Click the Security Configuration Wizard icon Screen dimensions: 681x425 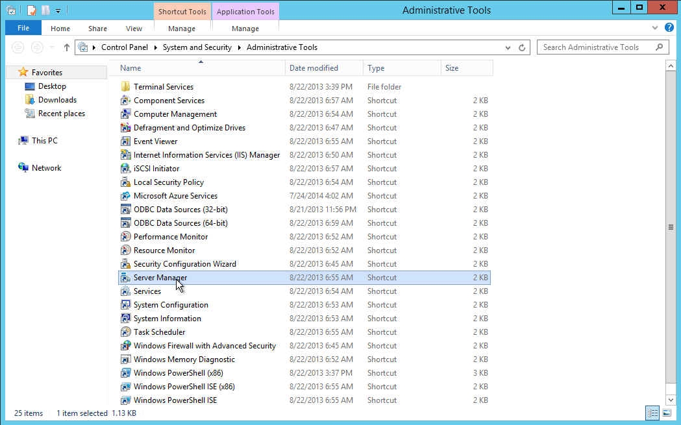(125, 264)
